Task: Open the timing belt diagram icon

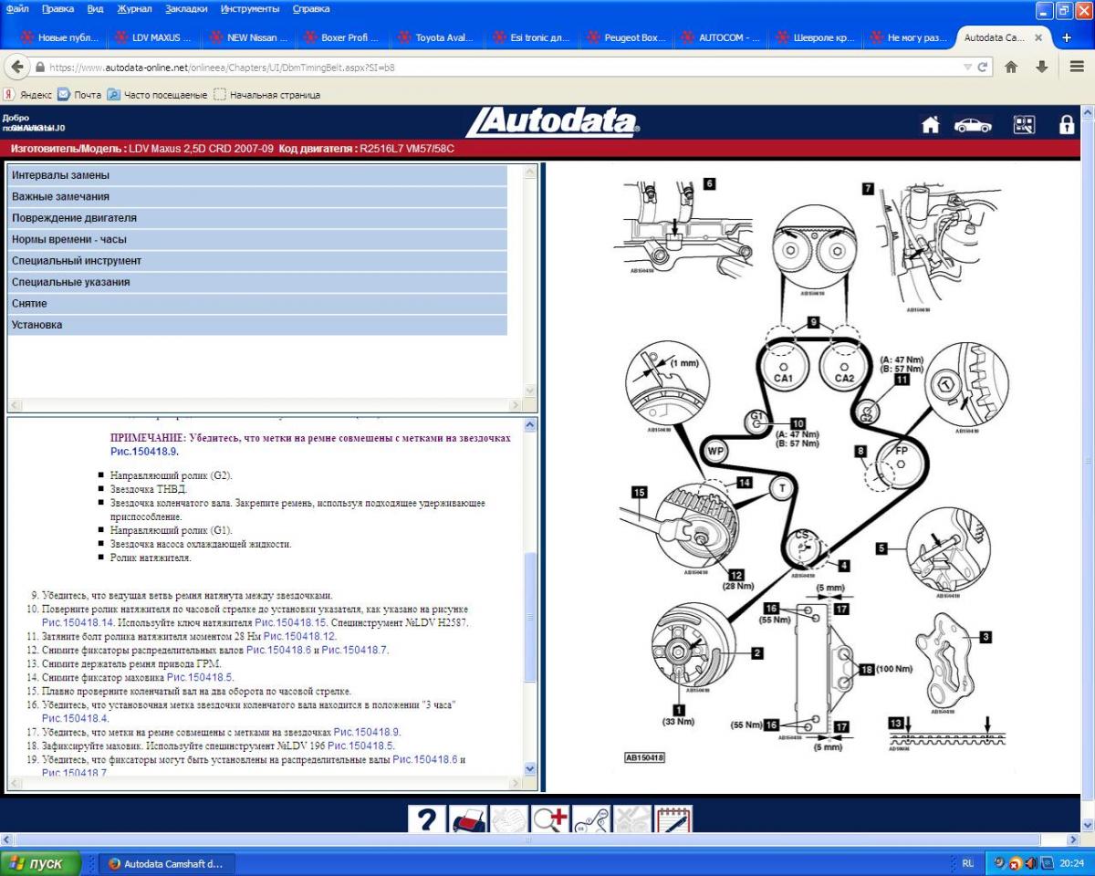Action: pyautogui.click(x=591, y=819)
